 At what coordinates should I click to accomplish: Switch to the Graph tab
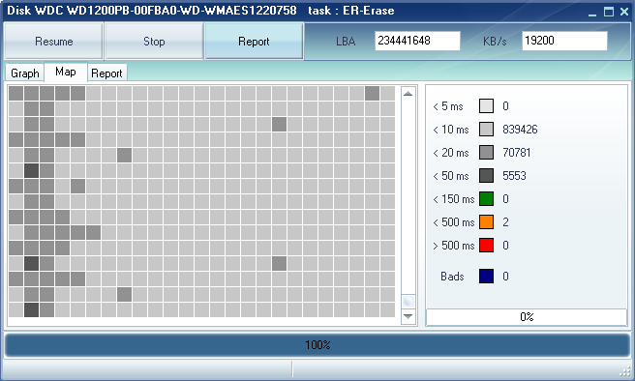[25, 73]
